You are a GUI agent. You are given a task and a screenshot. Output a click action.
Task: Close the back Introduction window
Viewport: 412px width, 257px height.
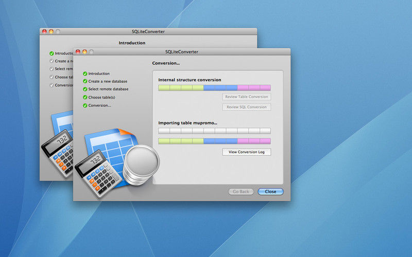[44, 31]
